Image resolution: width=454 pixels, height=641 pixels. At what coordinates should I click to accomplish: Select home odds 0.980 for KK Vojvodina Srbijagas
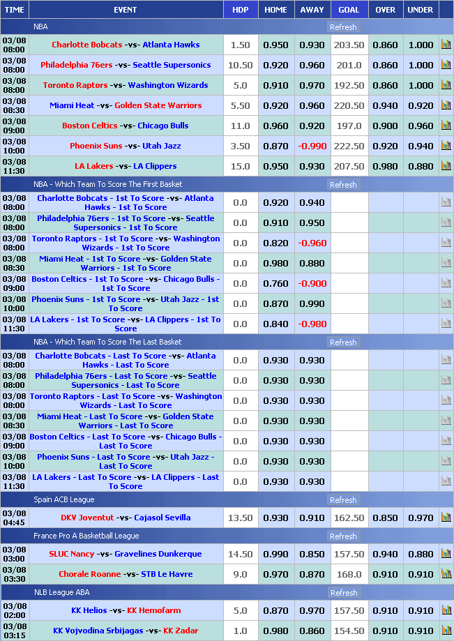(x=276, y=631)
